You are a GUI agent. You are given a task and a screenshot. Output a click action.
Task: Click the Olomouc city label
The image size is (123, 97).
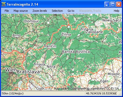coord(31,21)
